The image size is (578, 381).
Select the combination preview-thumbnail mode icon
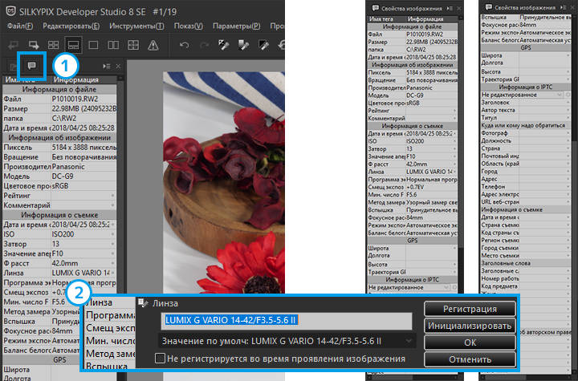73,46
